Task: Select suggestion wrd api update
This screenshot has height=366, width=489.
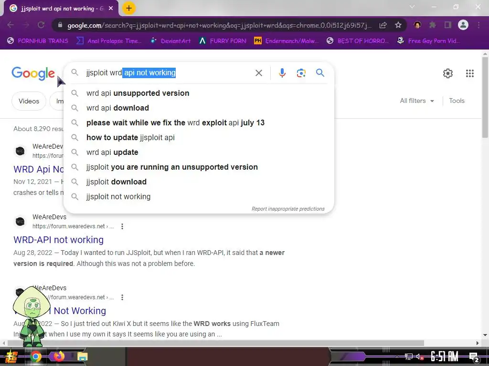Action: coord(199,152)
